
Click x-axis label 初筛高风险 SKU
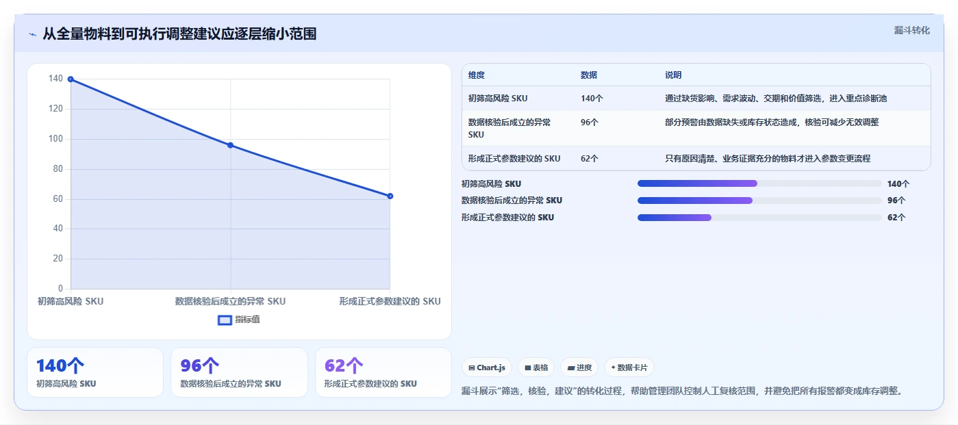[x=71, y=301]
